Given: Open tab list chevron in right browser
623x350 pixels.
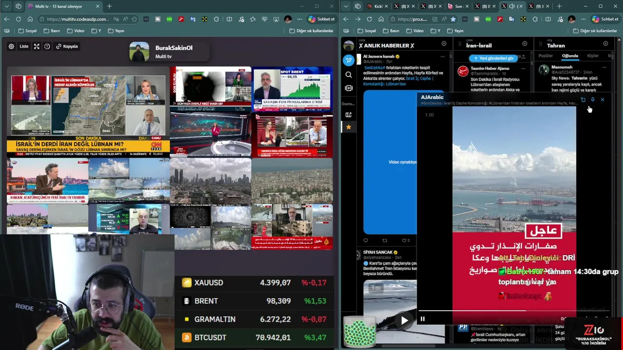Looking at the screenshot, I should pyautogui.click(x=346, y=6).
